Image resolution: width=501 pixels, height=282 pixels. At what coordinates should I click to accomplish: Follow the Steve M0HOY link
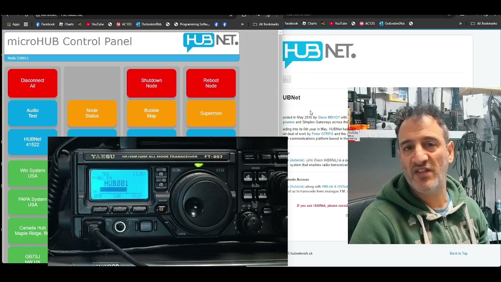point(329,117)
